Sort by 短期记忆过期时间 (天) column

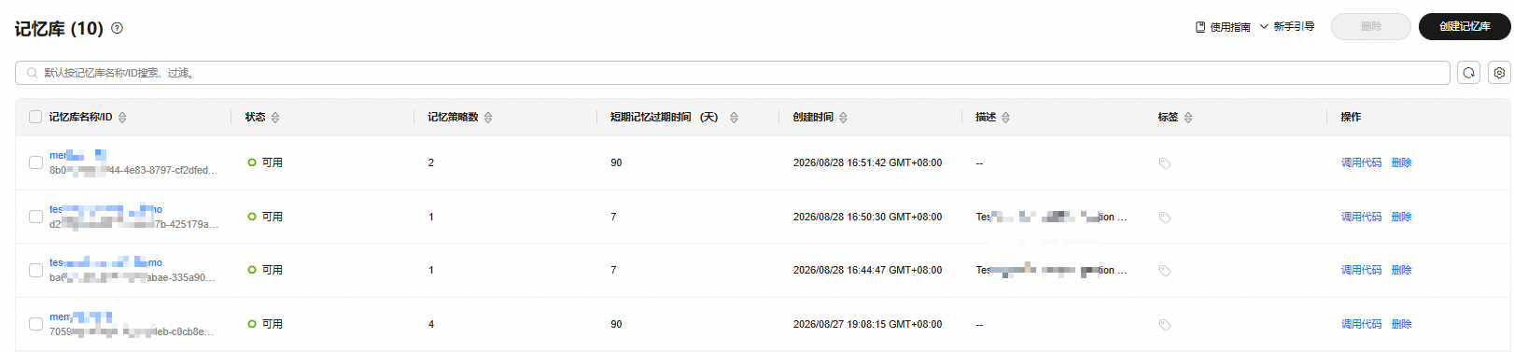[x=734, y=118]
